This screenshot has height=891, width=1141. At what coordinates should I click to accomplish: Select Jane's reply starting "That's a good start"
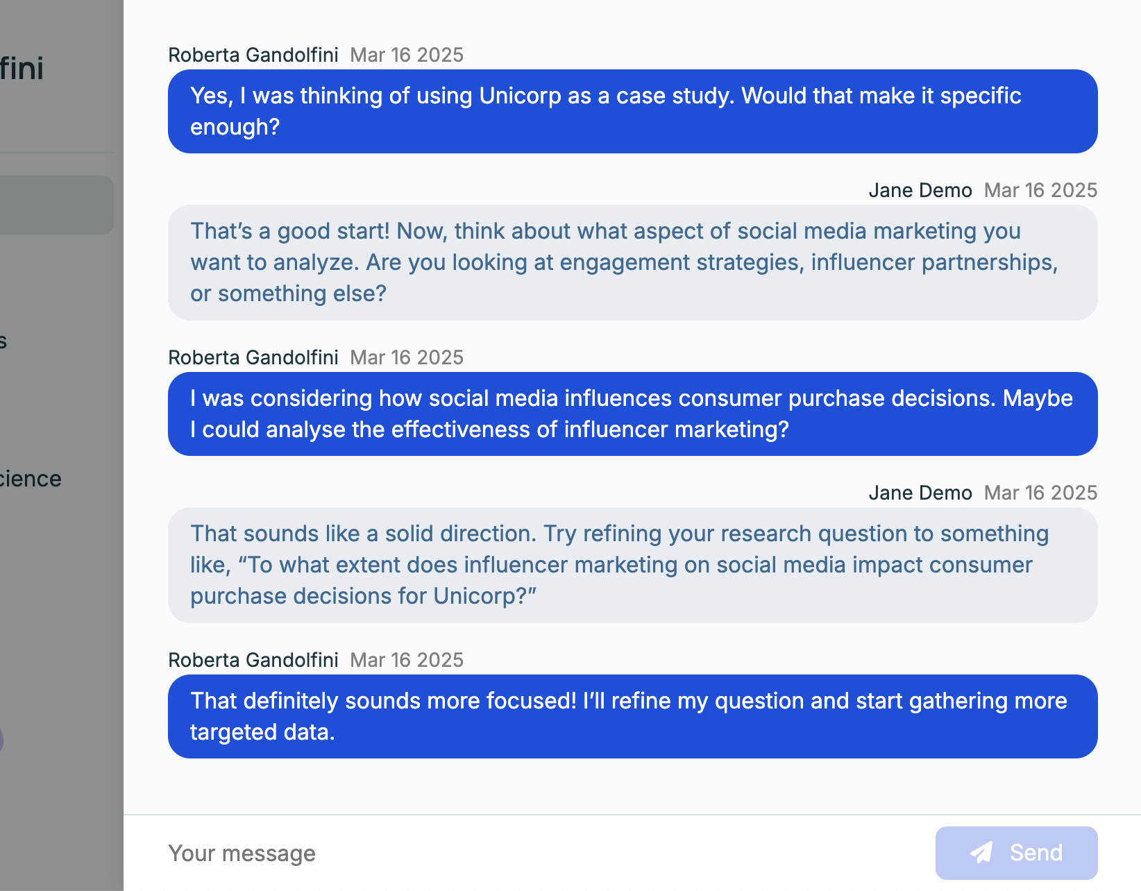pos(632,262)
